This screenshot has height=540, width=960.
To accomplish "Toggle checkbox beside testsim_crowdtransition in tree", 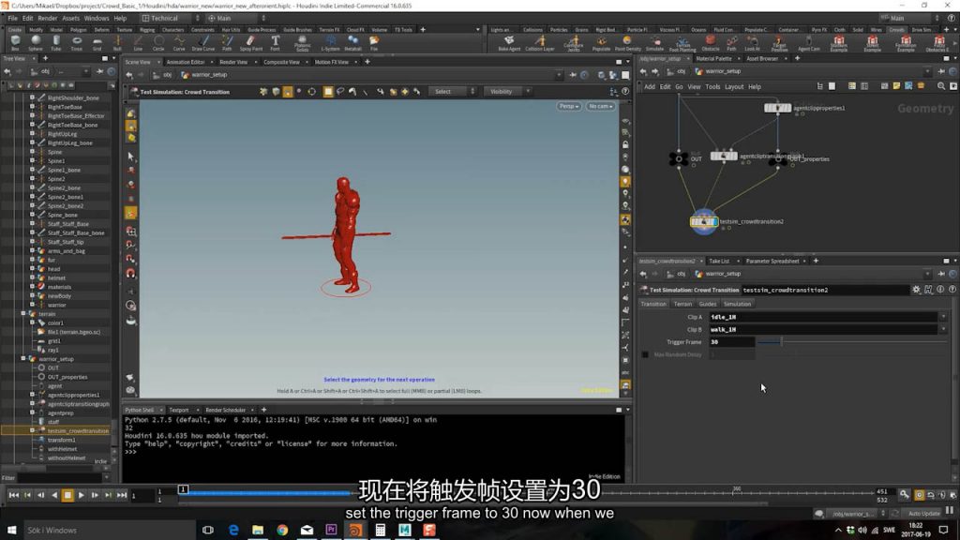I will (x=33, y=430).
